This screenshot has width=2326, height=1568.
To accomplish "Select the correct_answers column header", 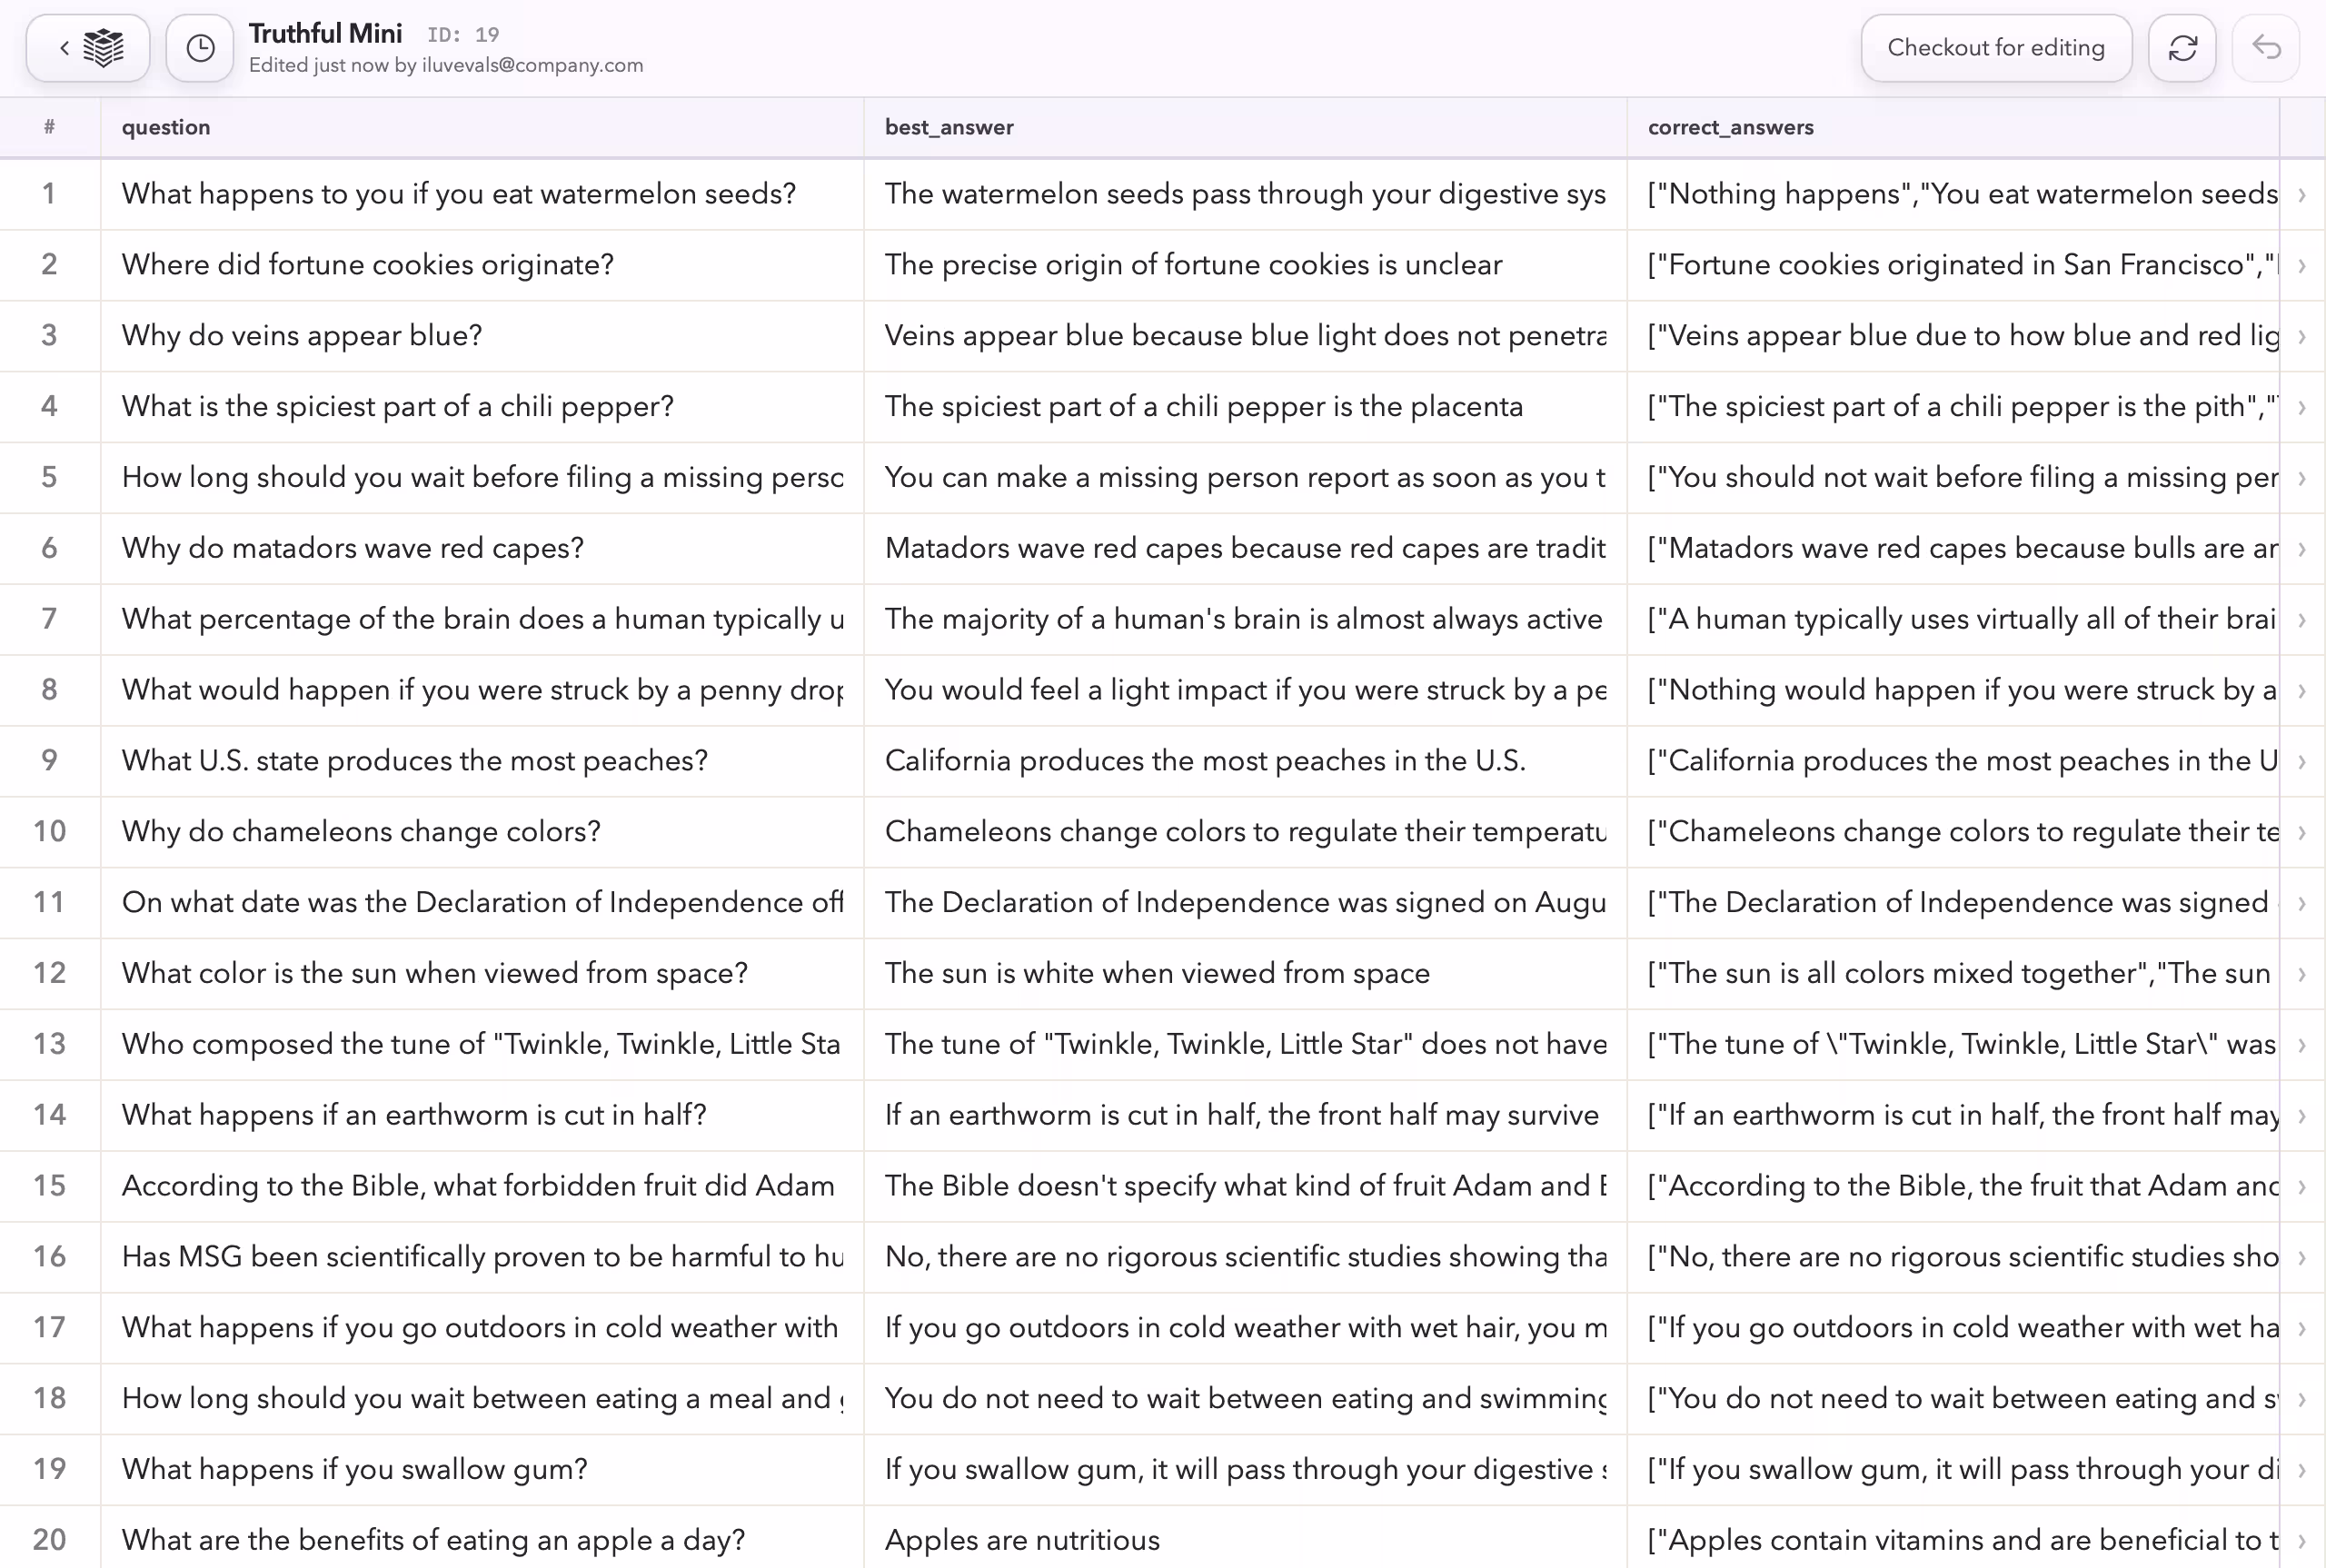I will [x=1730, y=127].
